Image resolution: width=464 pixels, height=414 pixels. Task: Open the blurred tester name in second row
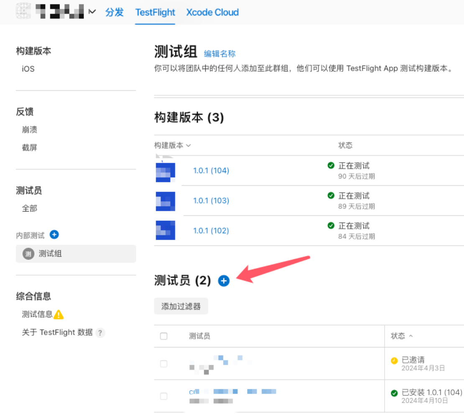(x=232, y=392)
